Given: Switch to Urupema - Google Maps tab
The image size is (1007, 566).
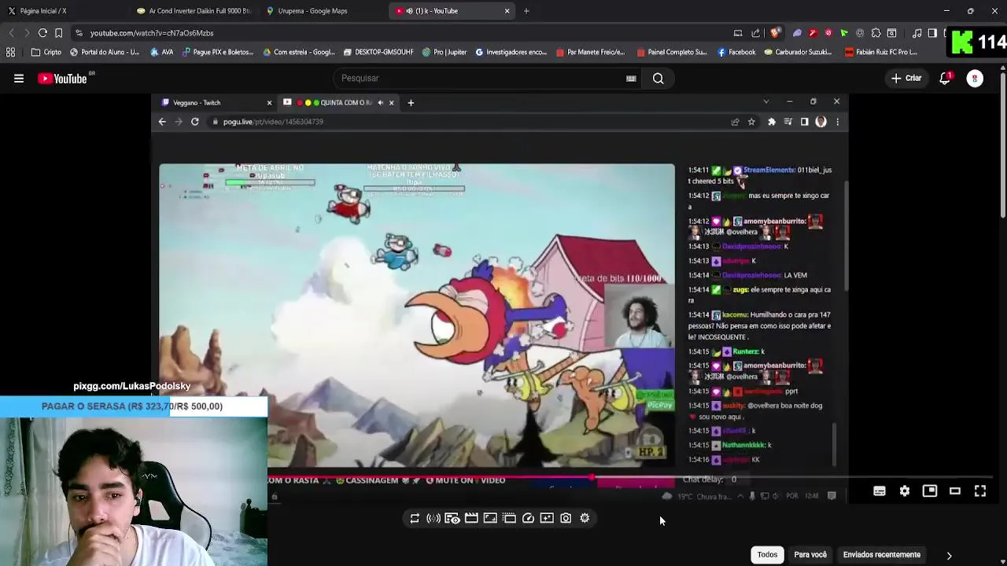Looking at the screenshot, I should click(323, 11).
